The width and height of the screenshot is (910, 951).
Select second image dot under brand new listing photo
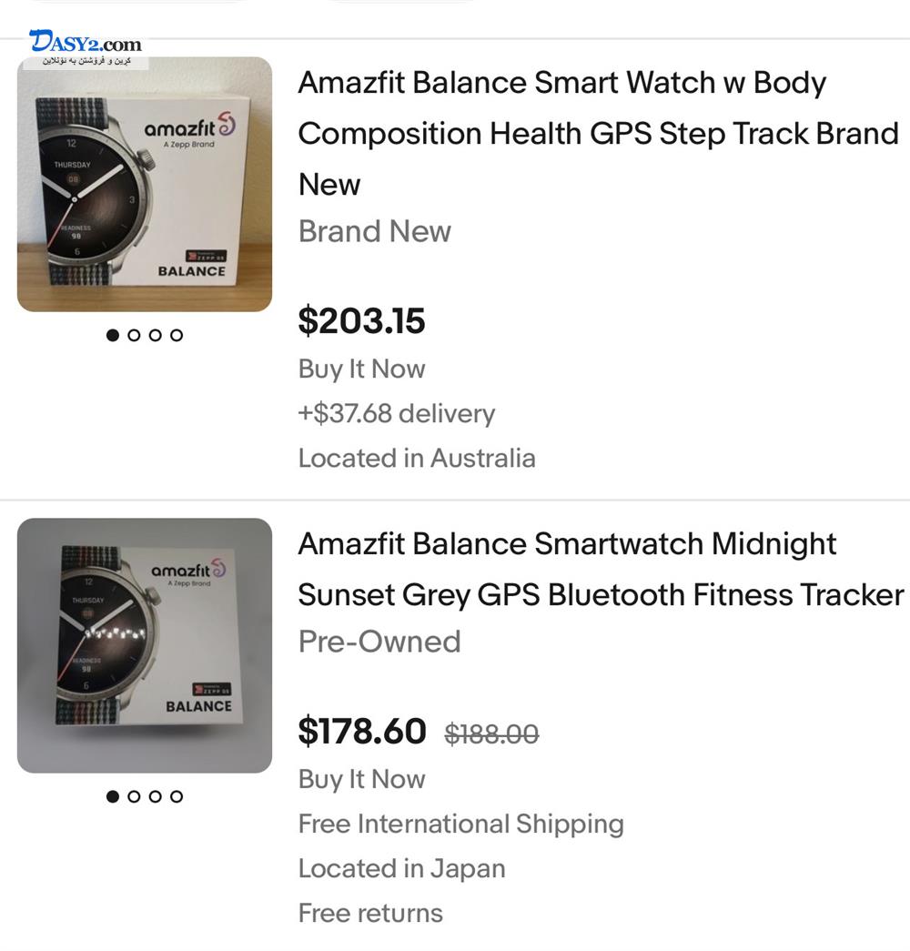pos(134,335)
